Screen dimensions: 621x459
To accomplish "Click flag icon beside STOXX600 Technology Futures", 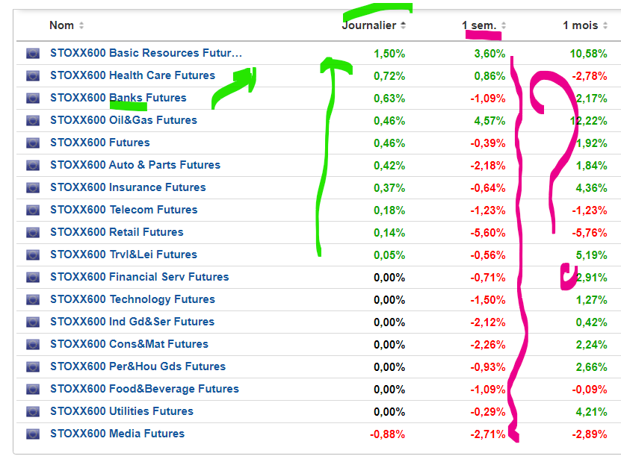I will click(x=33, y=299).
